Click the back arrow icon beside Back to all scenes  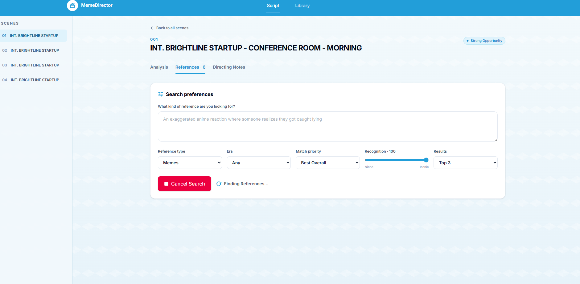[152, 28]
